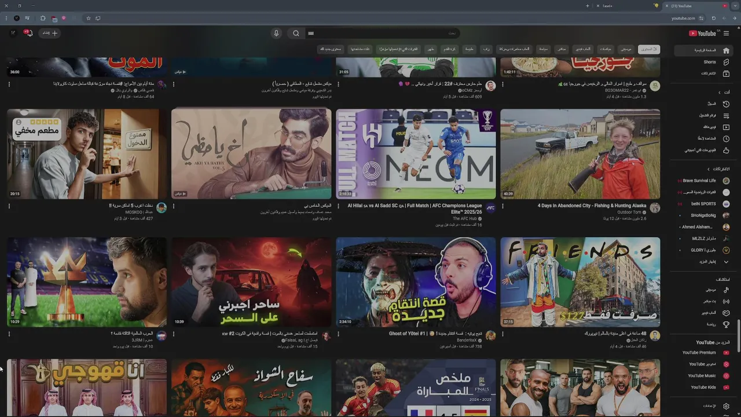741x417 pixels.
Task: Open options menu for Al Hilal match video
Action: pos(338,206)
